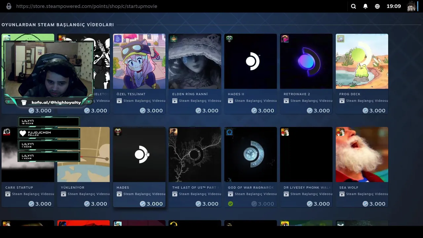Click the greyed 3.000 price on God of War card
Screen dimensions: 423x238
pos(266,204)
